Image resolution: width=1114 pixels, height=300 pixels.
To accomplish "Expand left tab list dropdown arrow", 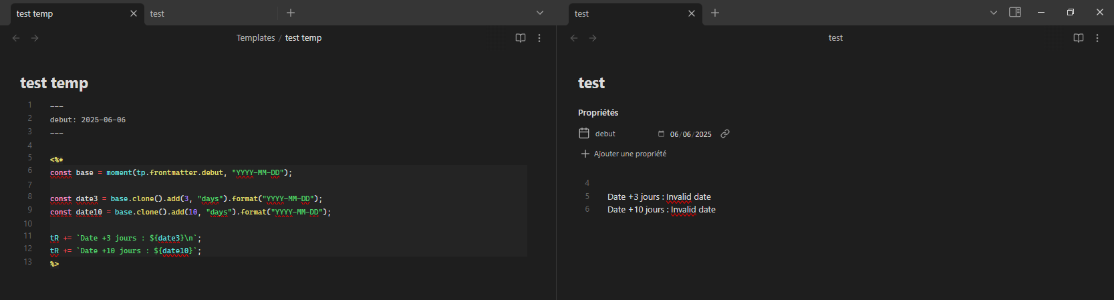I will (x=540, y=13).
